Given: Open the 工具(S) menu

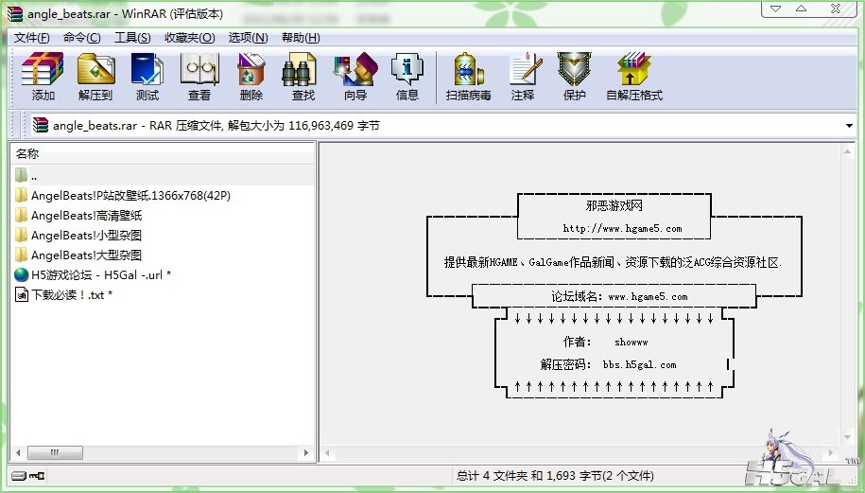Looking at the screenshot, I should [132, 38].
